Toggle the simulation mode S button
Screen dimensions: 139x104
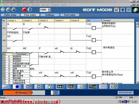point(123,10)
